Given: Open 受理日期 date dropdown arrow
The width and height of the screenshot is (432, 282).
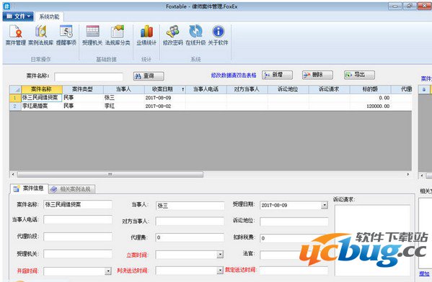Looking at the screenshot, I should coord(325,205).
